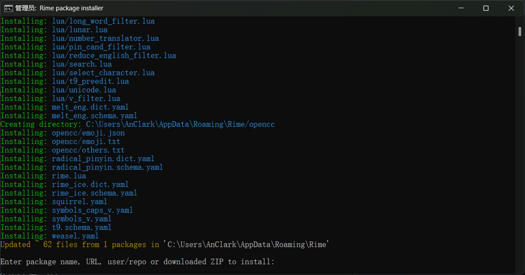The height and width of the screenshot is (275, 525).
Task: Click the "Rime package installer" title text
Action: [x=71, y=8]
